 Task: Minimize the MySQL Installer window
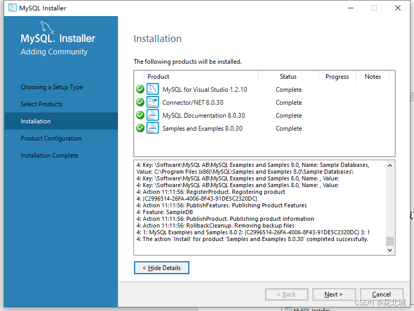pyautogui.click(x=351, y=8)
